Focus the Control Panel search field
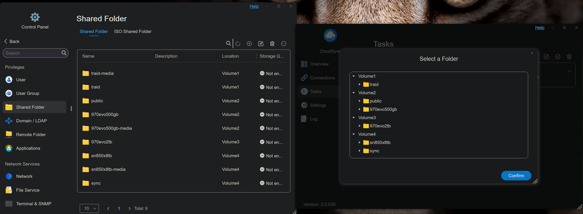The width and height of the screenshot is (583, 214). tap(36, 53)
